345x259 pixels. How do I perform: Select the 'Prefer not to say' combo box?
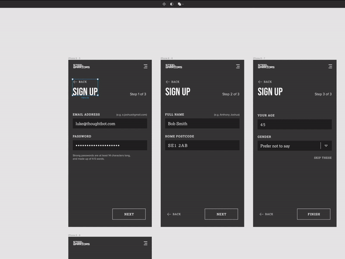pos(287,146)
